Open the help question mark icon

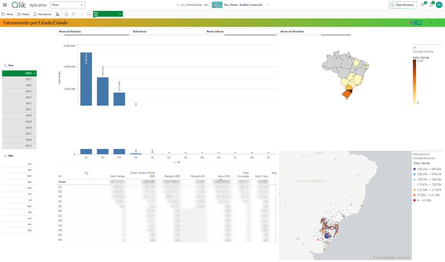pyautogui.click(x=422, y=5)
